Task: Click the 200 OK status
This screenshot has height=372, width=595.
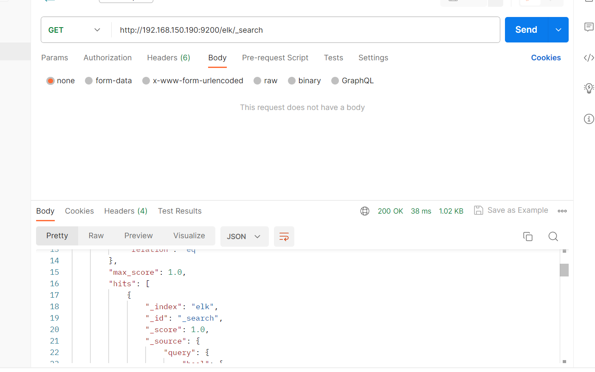Action: 390,211
